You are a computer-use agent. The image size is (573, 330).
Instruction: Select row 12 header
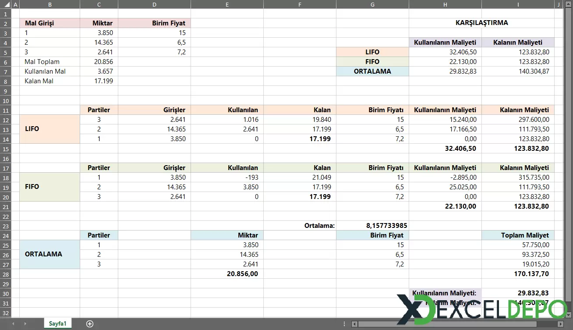(x=6, y=119)
